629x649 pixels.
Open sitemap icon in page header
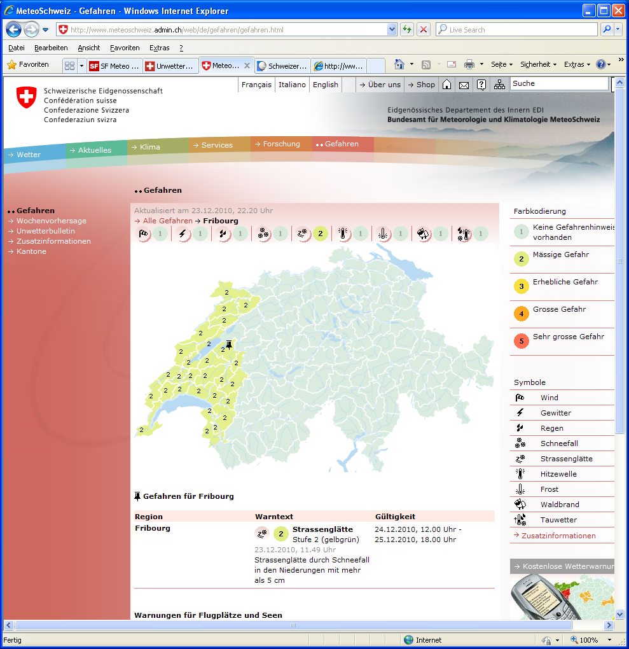tap(499, 85)
